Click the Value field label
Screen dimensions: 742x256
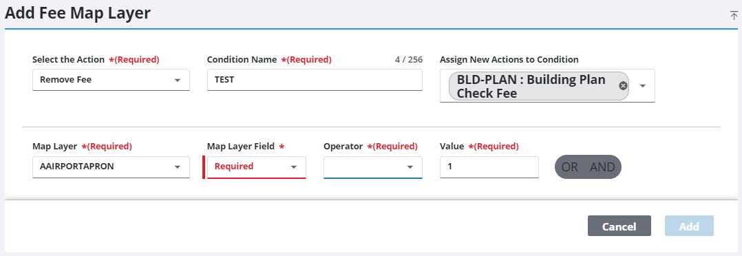click(452, 146)
